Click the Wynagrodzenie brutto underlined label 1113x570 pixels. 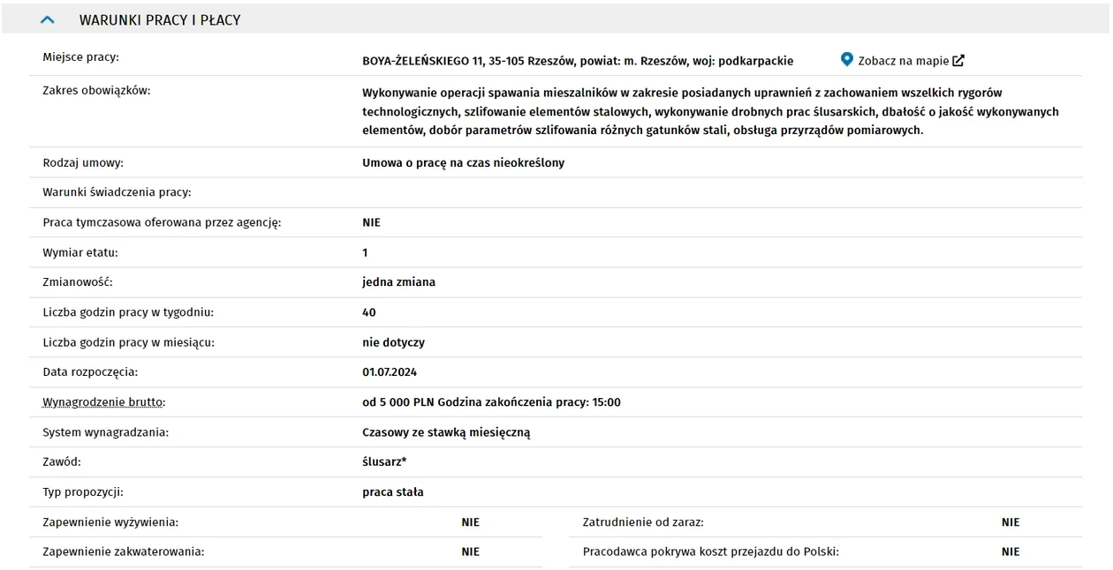[104, 402]
